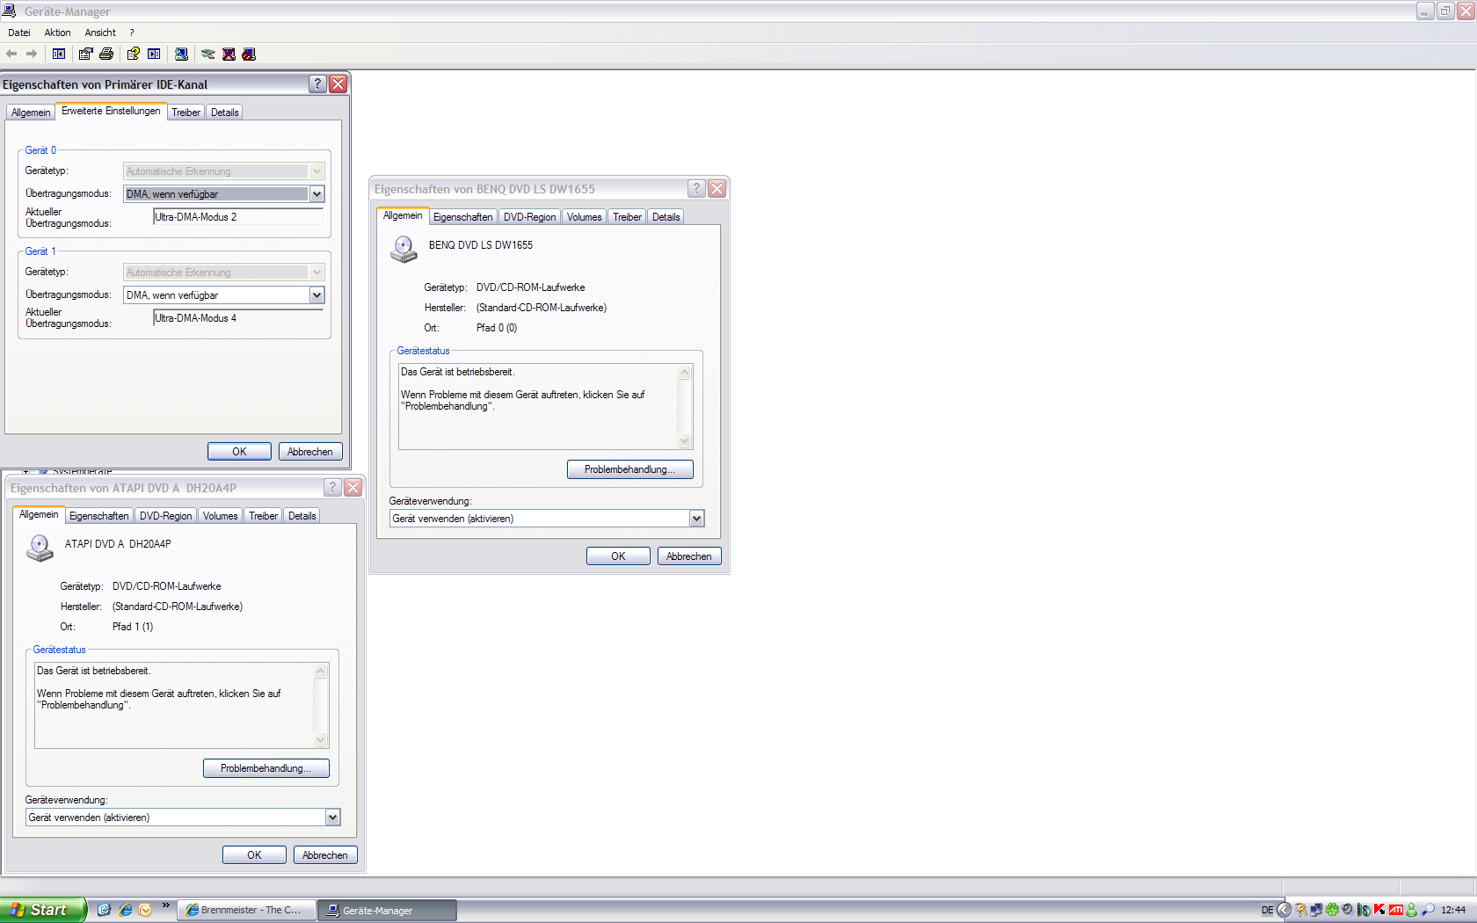1477x923 pixels.
Task: Open Gerät 1 Übertragungsmodus dropdown
Action: coord(316,295)
